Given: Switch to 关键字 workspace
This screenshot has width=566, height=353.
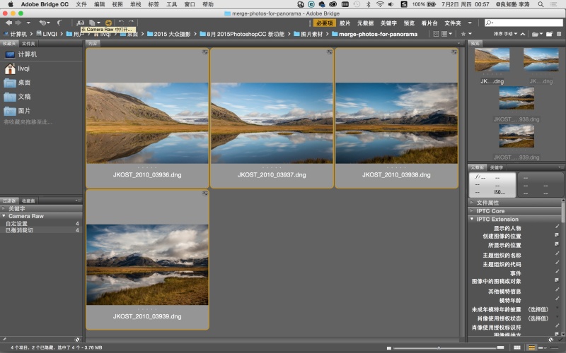Looking at the screenshot, I should [388, 23].
